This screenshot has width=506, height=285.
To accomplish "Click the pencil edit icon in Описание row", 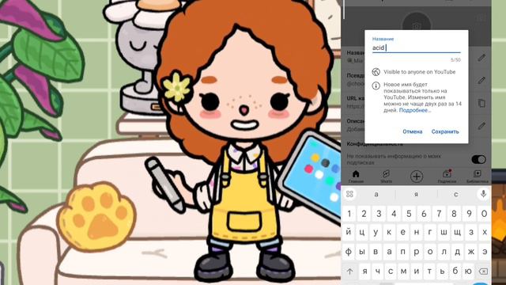I will tap(481, 126).
